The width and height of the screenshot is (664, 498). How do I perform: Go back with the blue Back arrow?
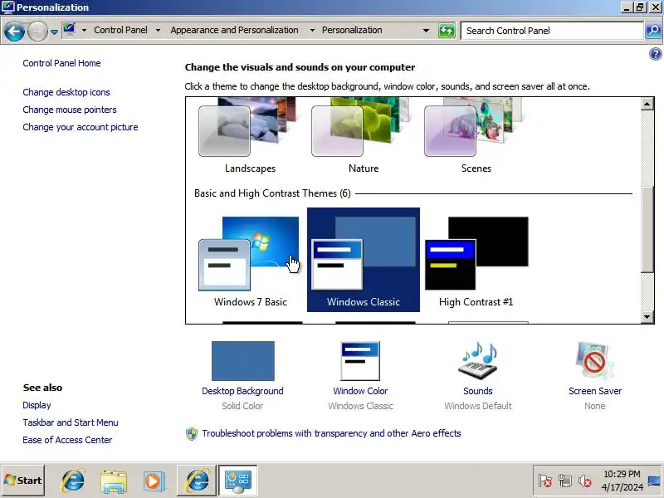coord(14,32)
